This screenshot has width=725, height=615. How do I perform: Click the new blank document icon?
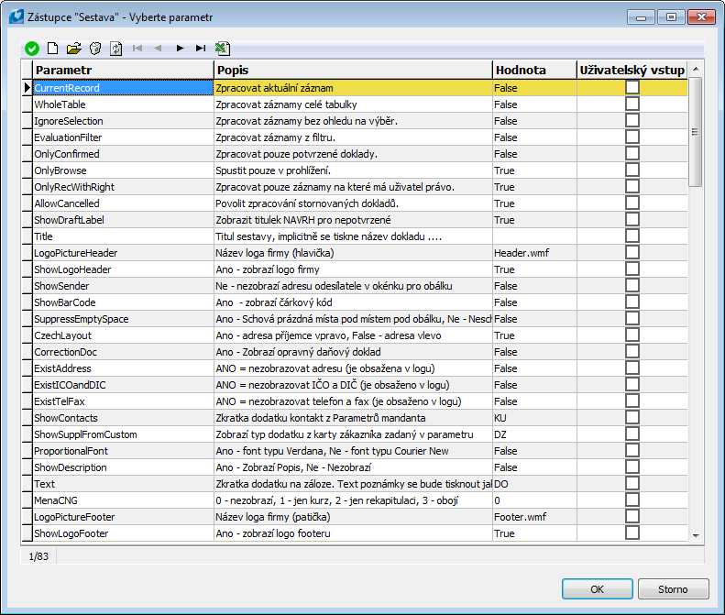point(52,48)
